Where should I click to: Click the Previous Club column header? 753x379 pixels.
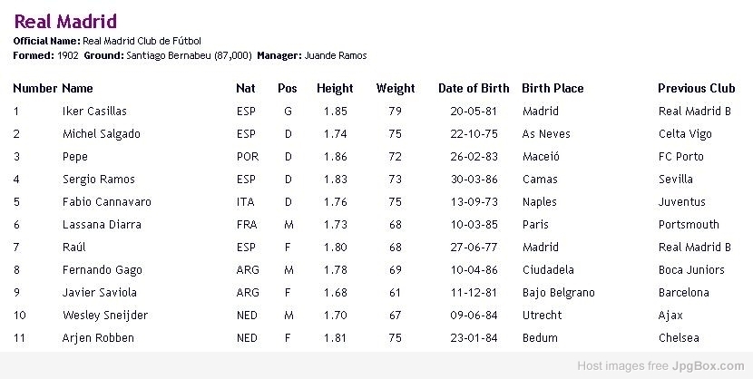coord(697,88)
